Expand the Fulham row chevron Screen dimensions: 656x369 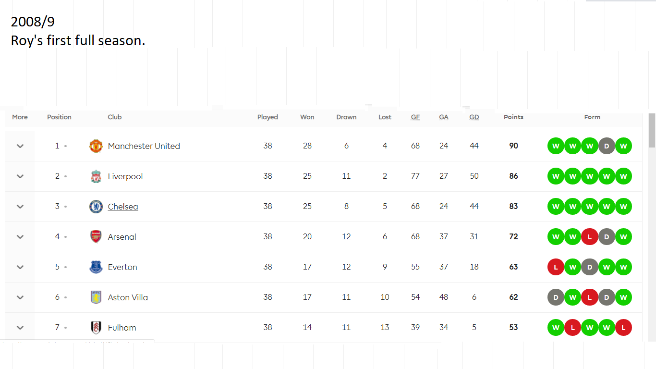pyautogui.click(x=20, y=328)
